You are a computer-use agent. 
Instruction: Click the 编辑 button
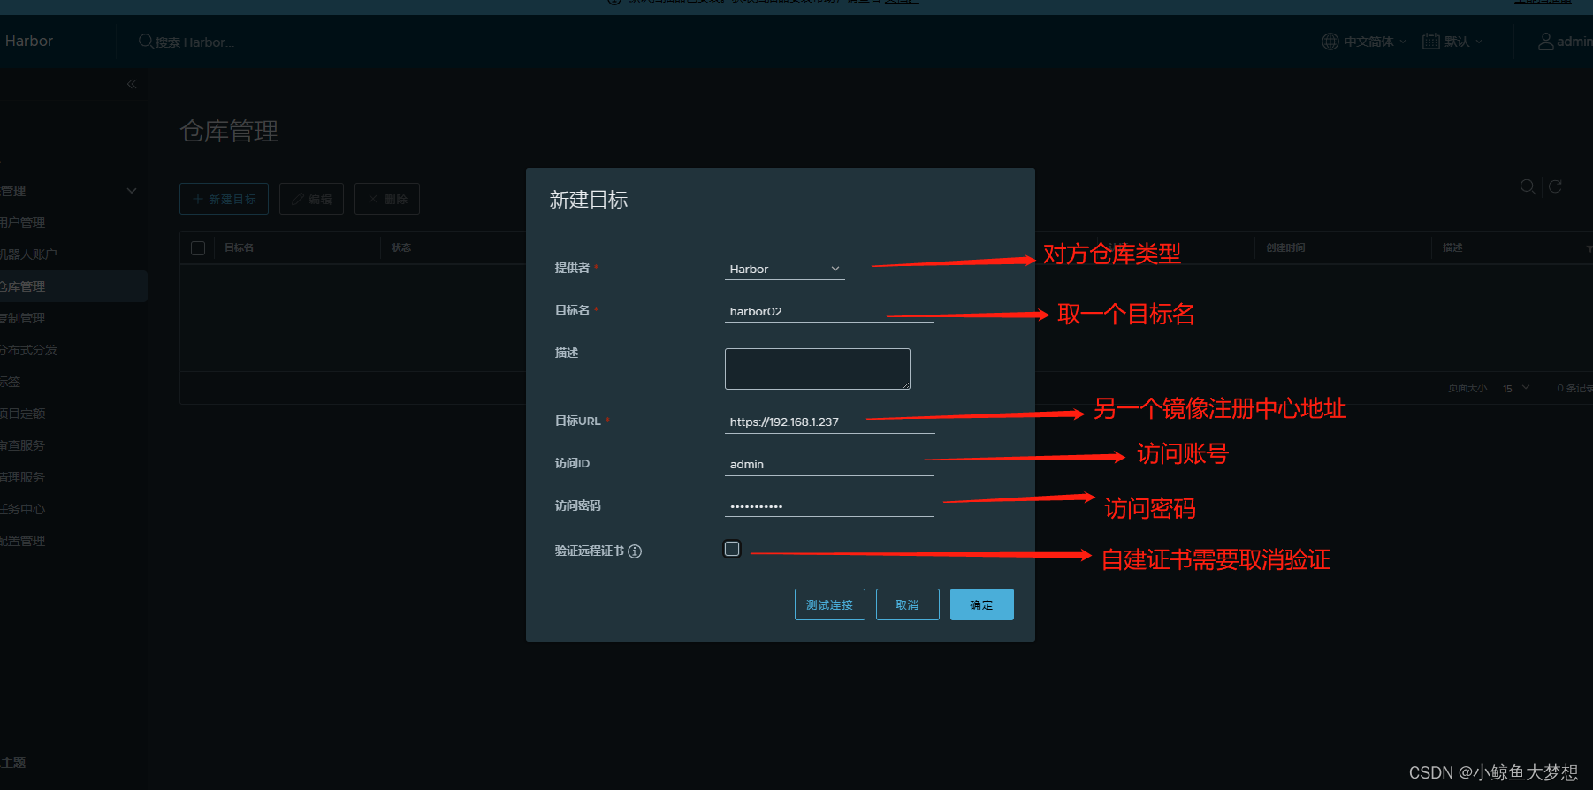point(311,199)
